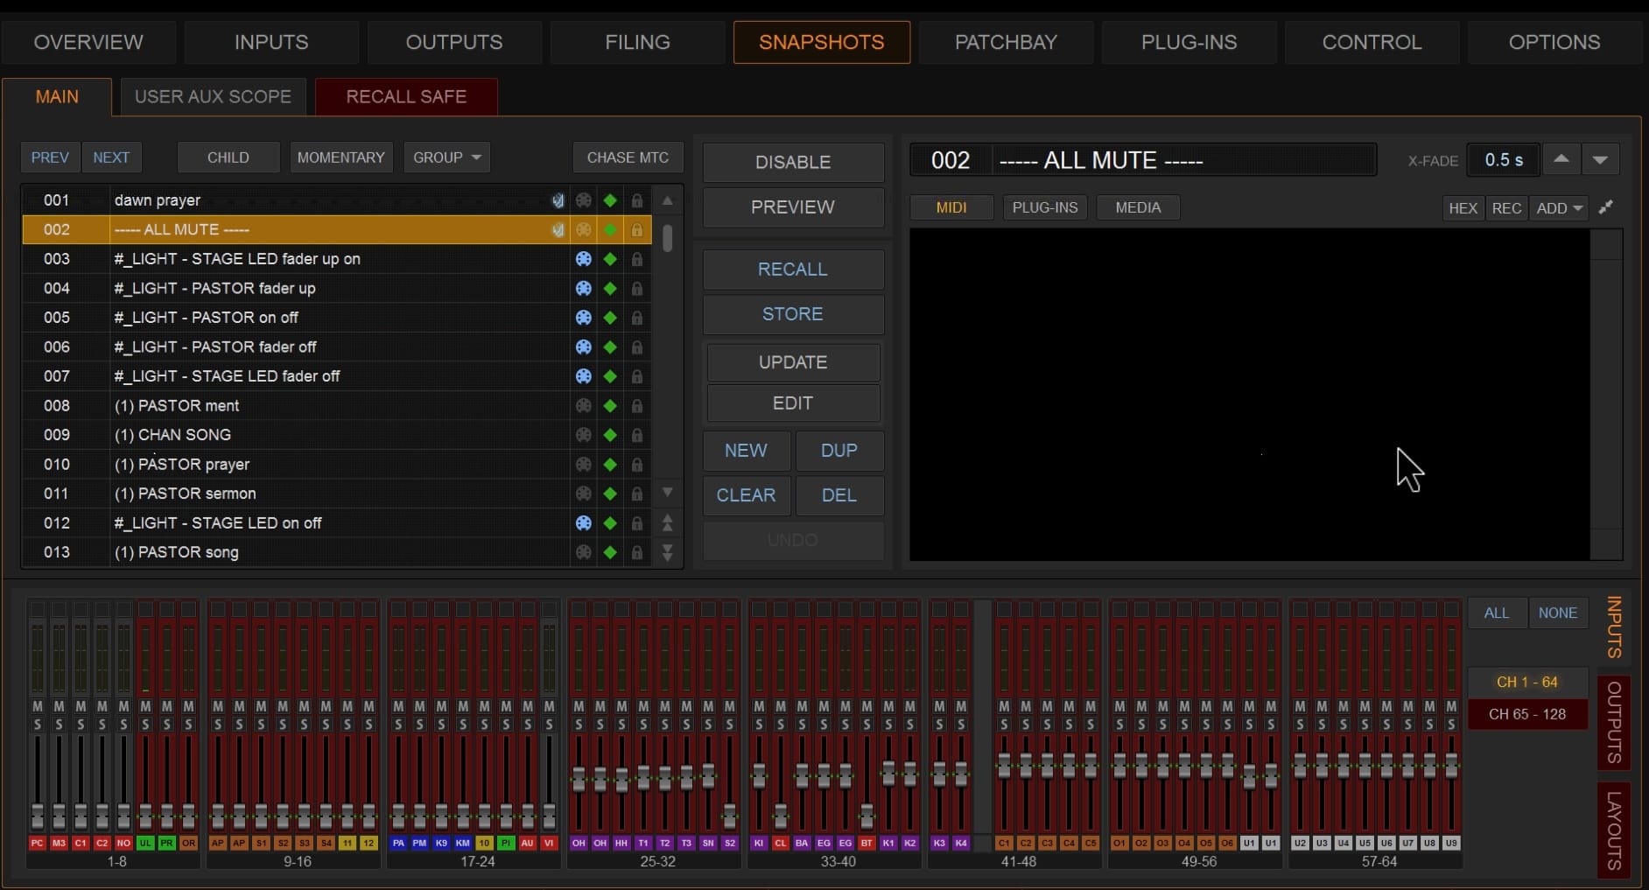Open the GROUP dropdown
This screenshot has height=890, width=1649.
pyautogui.click(x=446, y=158)
